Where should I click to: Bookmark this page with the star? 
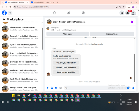click(123, 7)
